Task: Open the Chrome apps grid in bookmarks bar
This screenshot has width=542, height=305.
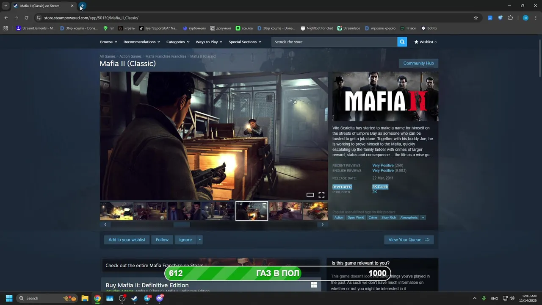Action: (6, 28)
